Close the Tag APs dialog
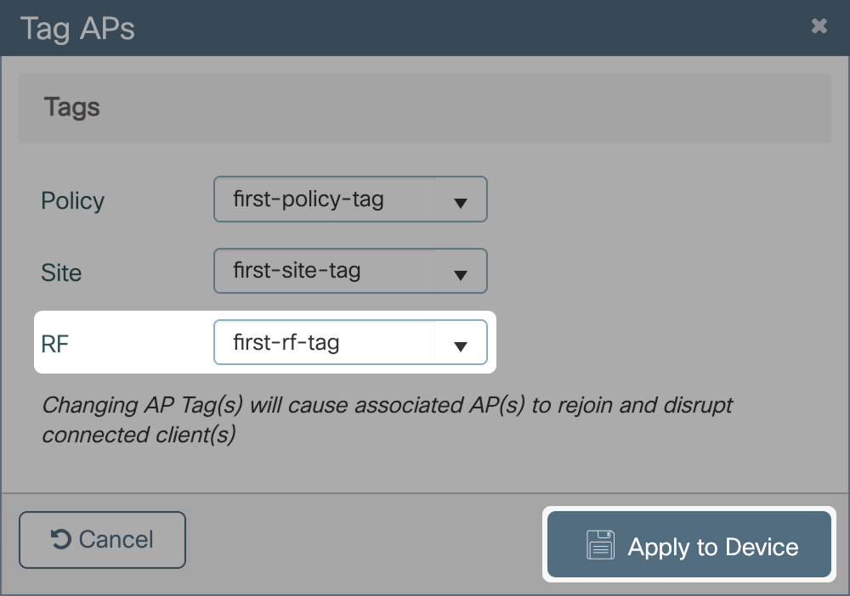The image size is (850, 596). [x=819, y=26]
